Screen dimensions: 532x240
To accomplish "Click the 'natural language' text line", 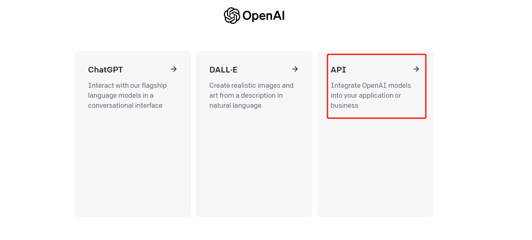I will coord(235,105).
